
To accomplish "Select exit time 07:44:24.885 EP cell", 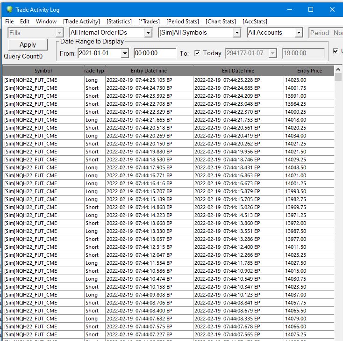I will [x=238, y=88].
